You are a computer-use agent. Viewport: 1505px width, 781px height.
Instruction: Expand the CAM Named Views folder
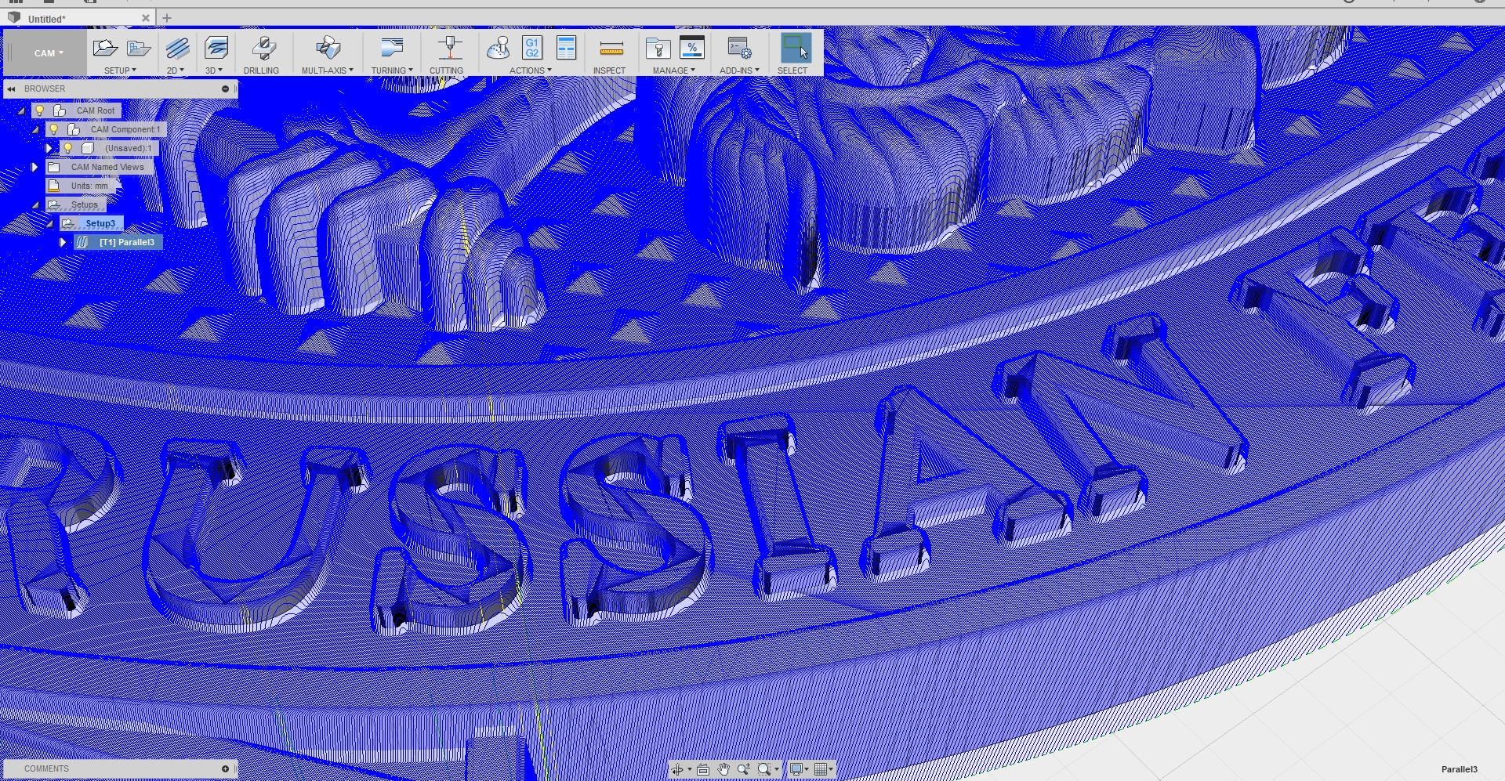[x=34, y=167]
